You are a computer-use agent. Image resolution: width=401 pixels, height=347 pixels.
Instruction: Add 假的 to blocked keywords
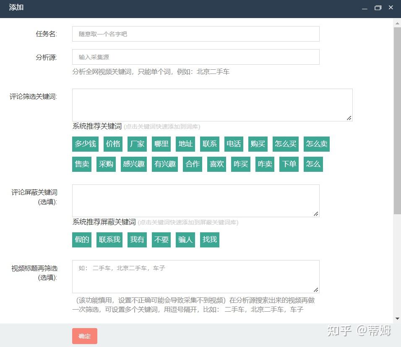tap(82, 240)
